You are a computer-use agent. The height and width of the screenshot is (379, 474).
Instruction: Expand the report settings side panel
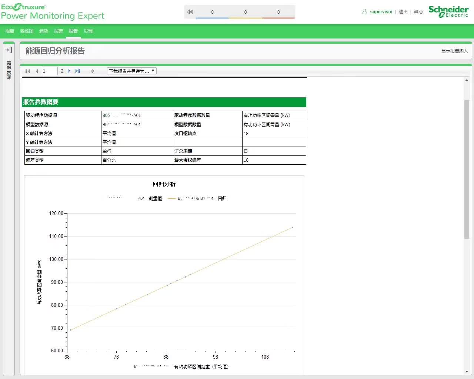tap(9, 50)
